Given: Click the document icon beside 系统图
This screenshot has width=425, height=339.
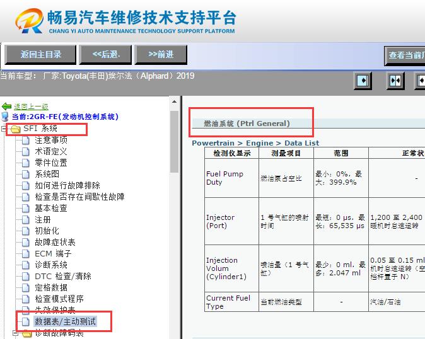Looking at the screenshot, I should (26, 175).
